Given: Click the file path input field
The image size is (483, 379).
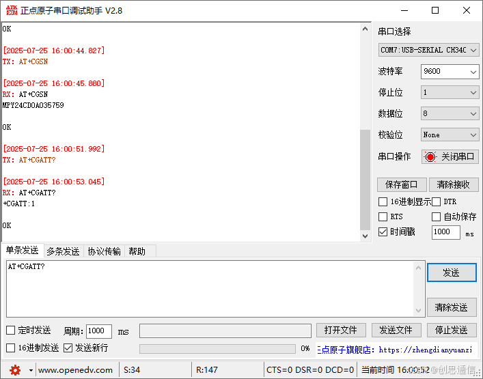Looking at the screenshot, I should [x=225, y=331].
